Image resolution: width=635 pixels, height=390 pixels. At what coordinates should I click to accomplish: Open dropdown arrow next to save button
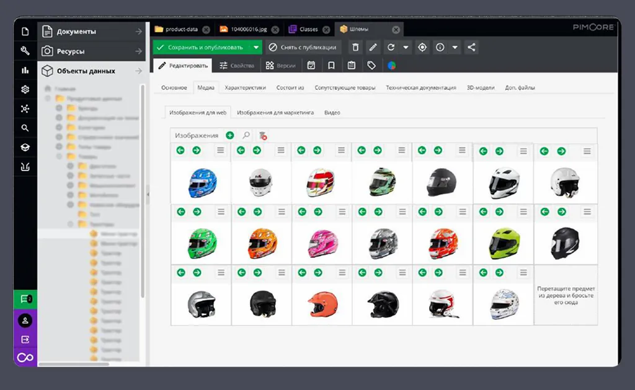click(256, 47)
